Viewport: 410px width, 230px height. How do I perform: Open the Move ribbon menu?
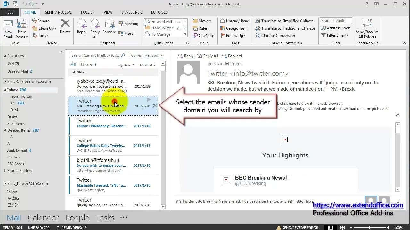(201, 21)
